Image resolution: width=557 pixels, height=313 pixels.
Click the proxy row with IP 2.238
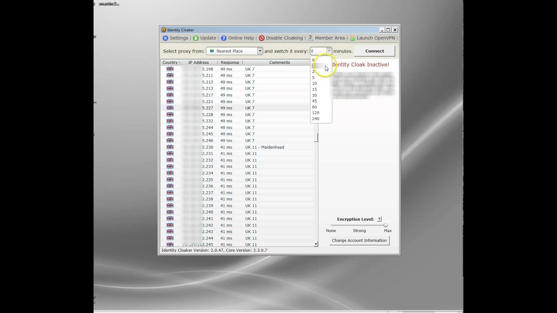(237, 199)
